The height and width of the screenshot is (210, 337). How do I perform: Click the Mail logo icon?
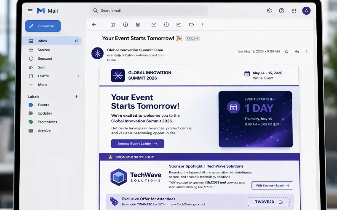pyautogui.click(x=41, y=11)
